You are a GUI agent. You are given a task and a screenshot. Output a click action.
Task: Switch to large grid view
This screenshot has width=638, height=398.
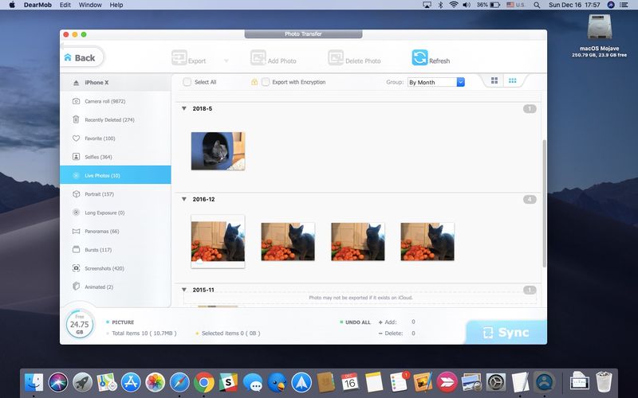point(494,80)
